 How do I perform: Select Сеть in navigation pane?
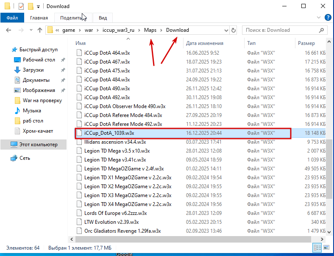click(25, 158)
